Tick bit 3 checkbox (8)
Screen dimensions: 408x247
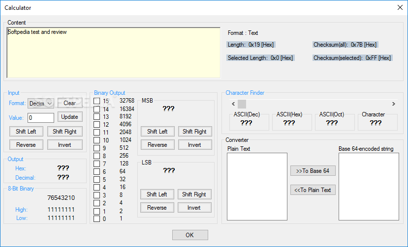pos(96,195)
